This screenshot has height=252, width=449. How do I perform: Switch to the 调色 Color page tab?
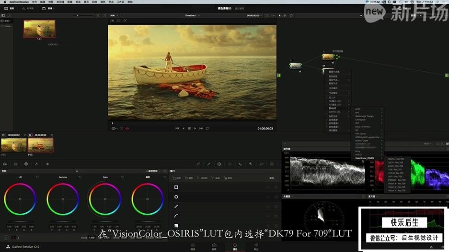click(235, 247)
